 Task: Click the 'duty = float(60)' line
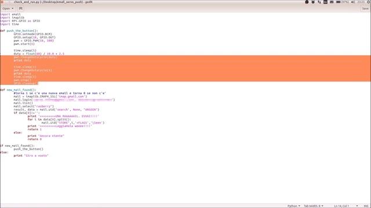[x=39, y=54]
